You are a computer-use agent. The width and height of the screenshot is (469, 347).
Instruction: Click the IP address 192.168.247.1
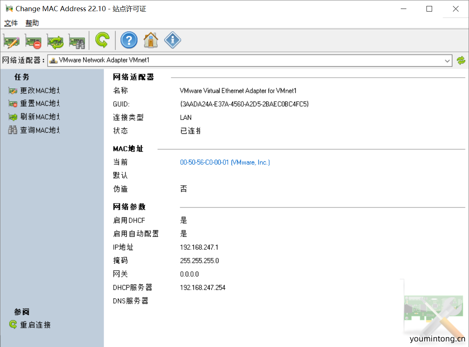coord(199,247)
